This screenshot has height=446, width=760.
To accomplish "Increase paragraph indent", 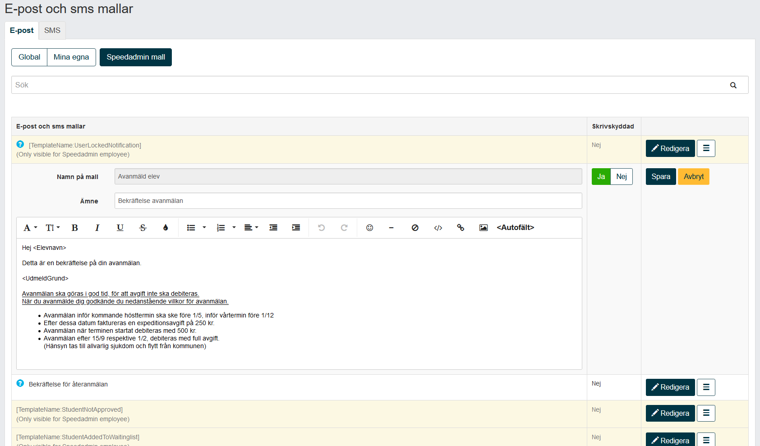I will 296,228.
